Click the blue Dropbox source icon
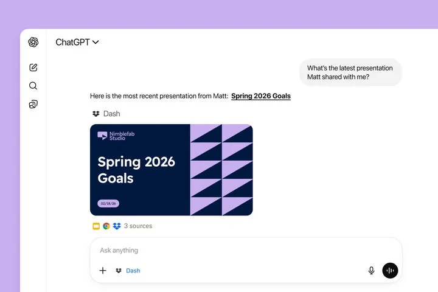The height and width of the screenshot is (292, 438). (117, 226)
